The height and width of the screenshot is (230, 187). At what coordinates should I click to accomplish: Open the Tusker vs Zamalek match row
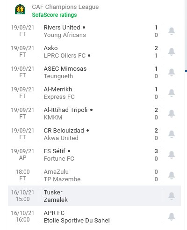tap(85, 196)
